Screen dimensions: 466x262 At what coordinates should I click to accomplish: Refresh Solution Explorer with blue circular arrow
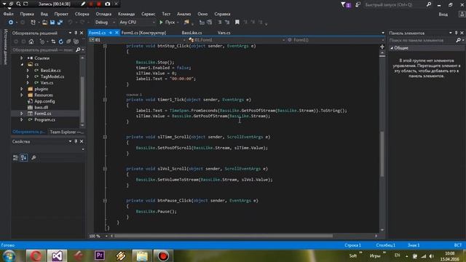(x=61, y=41)
